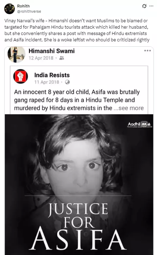Click the "JUSTICE FOR ASIFA" caption text
The image size is (157, 255).
click(78, 226)
